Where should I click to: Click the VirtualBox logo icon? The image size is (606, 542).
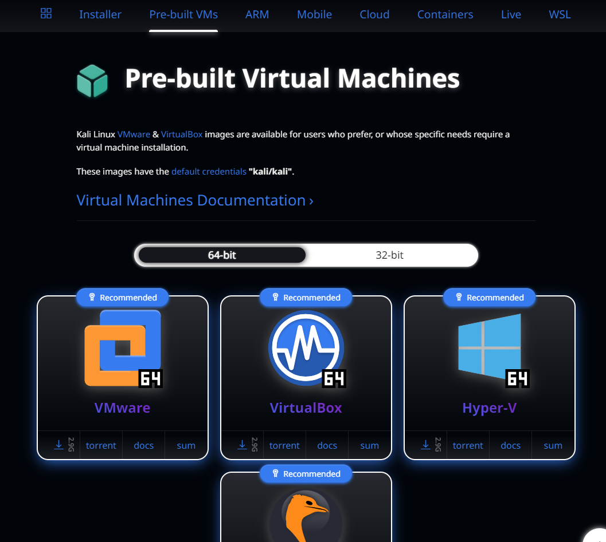tap(306, 348)
